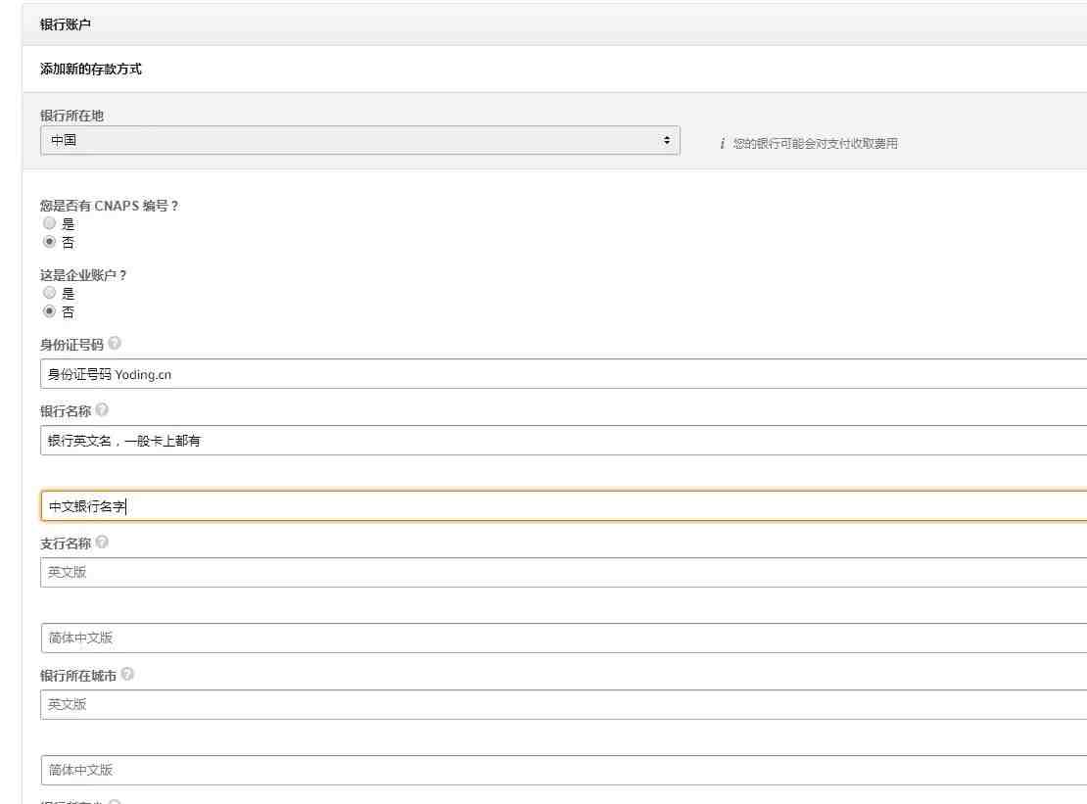Choose 是 for 这是企业账户 question

tap(49, 293)
